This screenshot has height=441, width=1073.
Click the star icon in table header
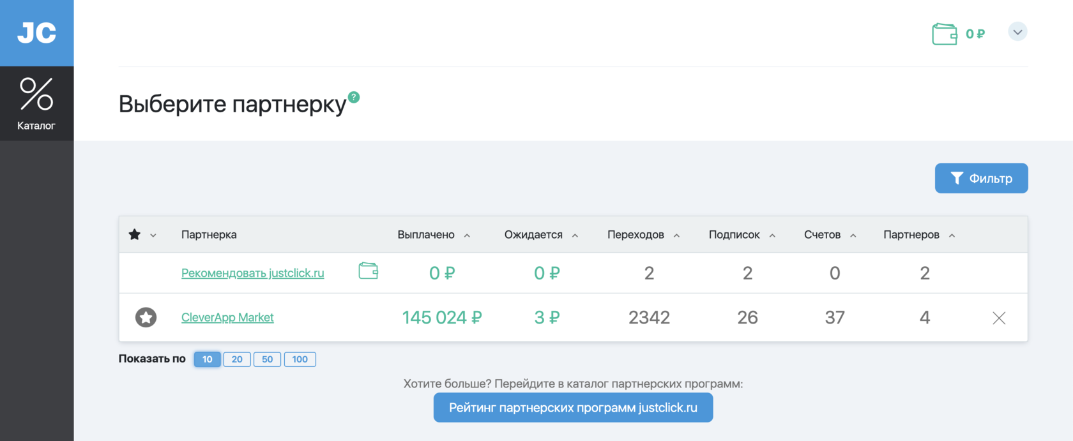coord(135,235)
